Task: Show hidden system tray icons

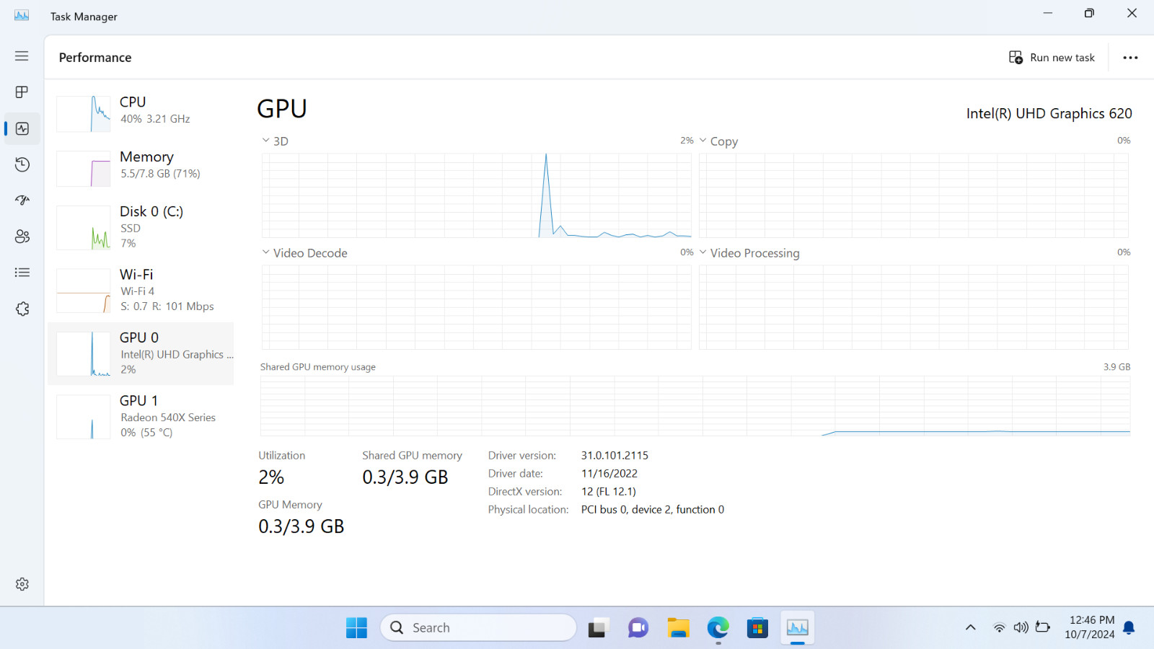Action: 971,628
